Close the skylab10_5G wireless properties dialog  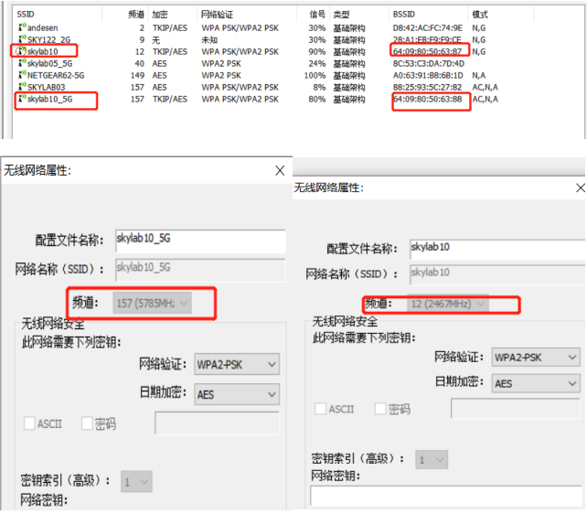(x=280, y=170)
